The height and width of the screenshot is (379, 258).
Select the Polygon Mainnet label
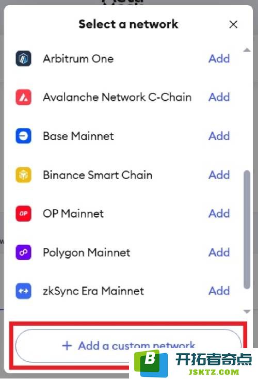87,252
